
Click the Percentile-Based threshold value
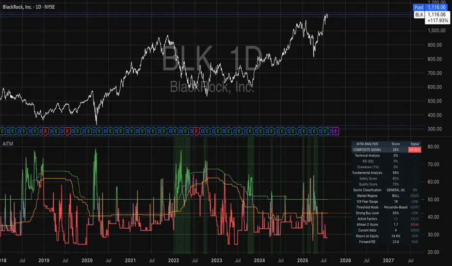(396, 207)
